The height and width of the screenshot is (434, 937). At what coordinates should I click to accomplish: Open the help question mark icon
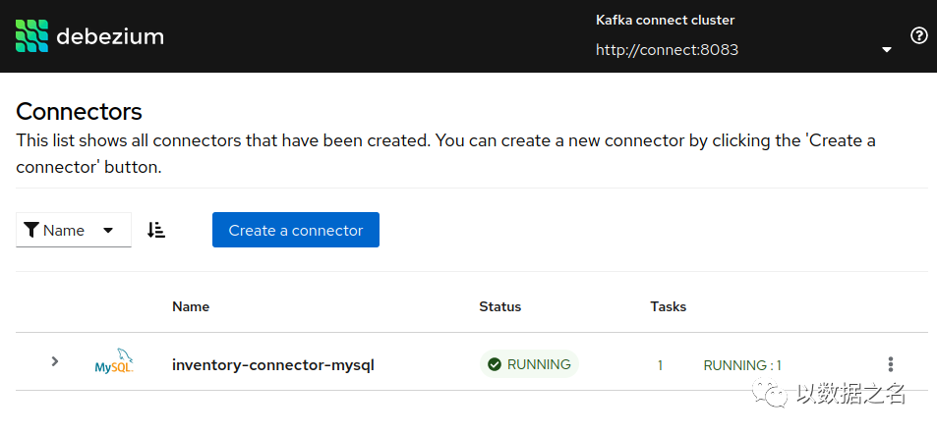[x=919, y=36]
